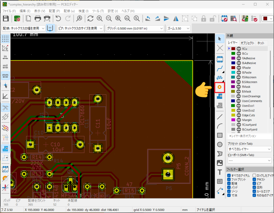This screenshot has height=213, width=274.
Task: Open the ヘルプ (H) menu
Action: (x=128, y=11)
